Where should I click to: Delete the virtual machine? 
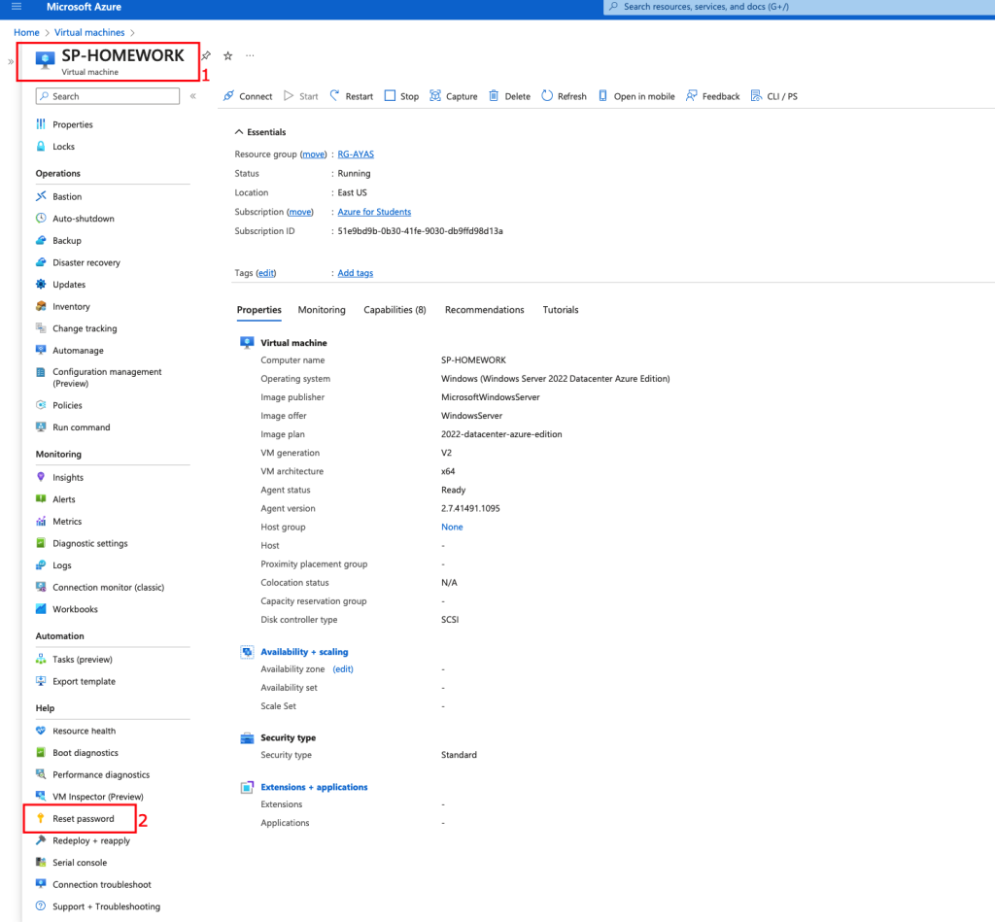509,96
